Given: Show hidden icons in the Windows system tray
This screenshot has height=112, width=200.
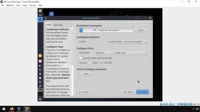Looking at the screenshot, I should (193, 109).
